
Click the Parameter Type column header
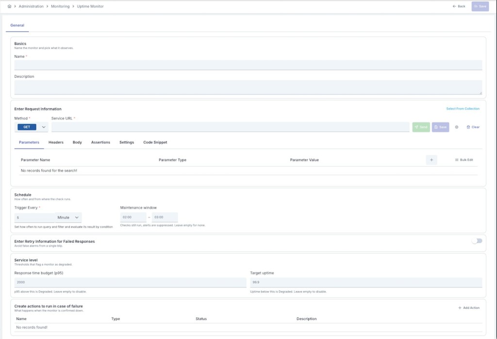[x=172, y=160]
